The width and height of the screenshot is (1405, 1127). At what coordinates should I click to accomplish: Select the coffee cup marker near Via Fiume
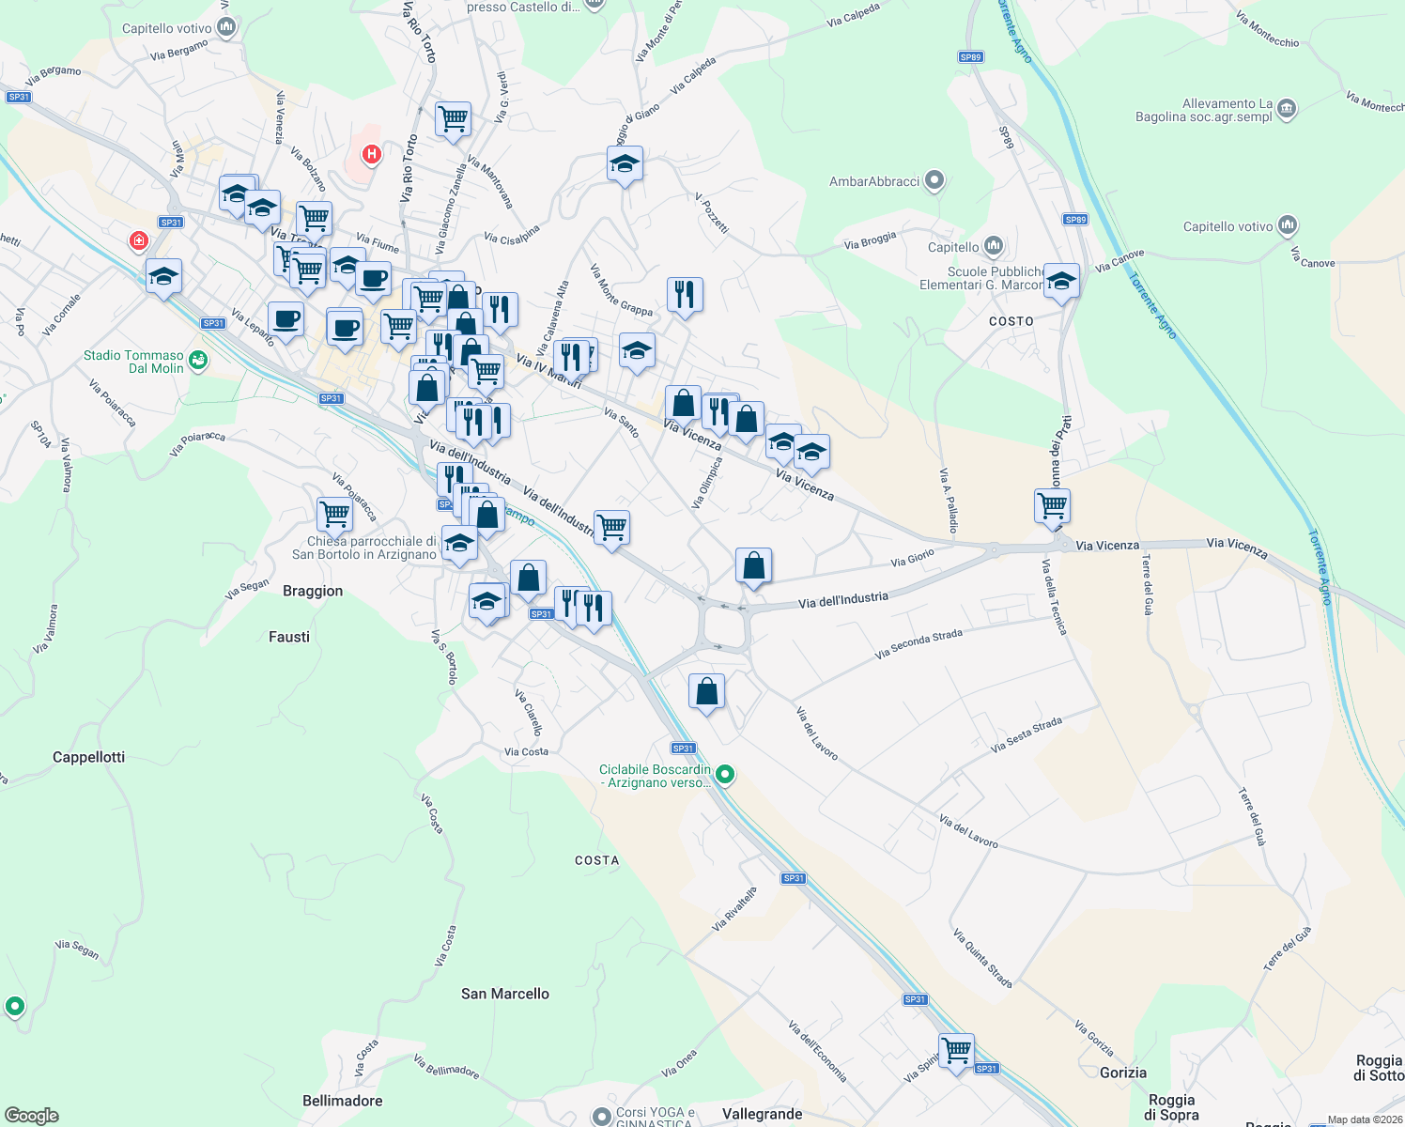click(x=373, y=278)
